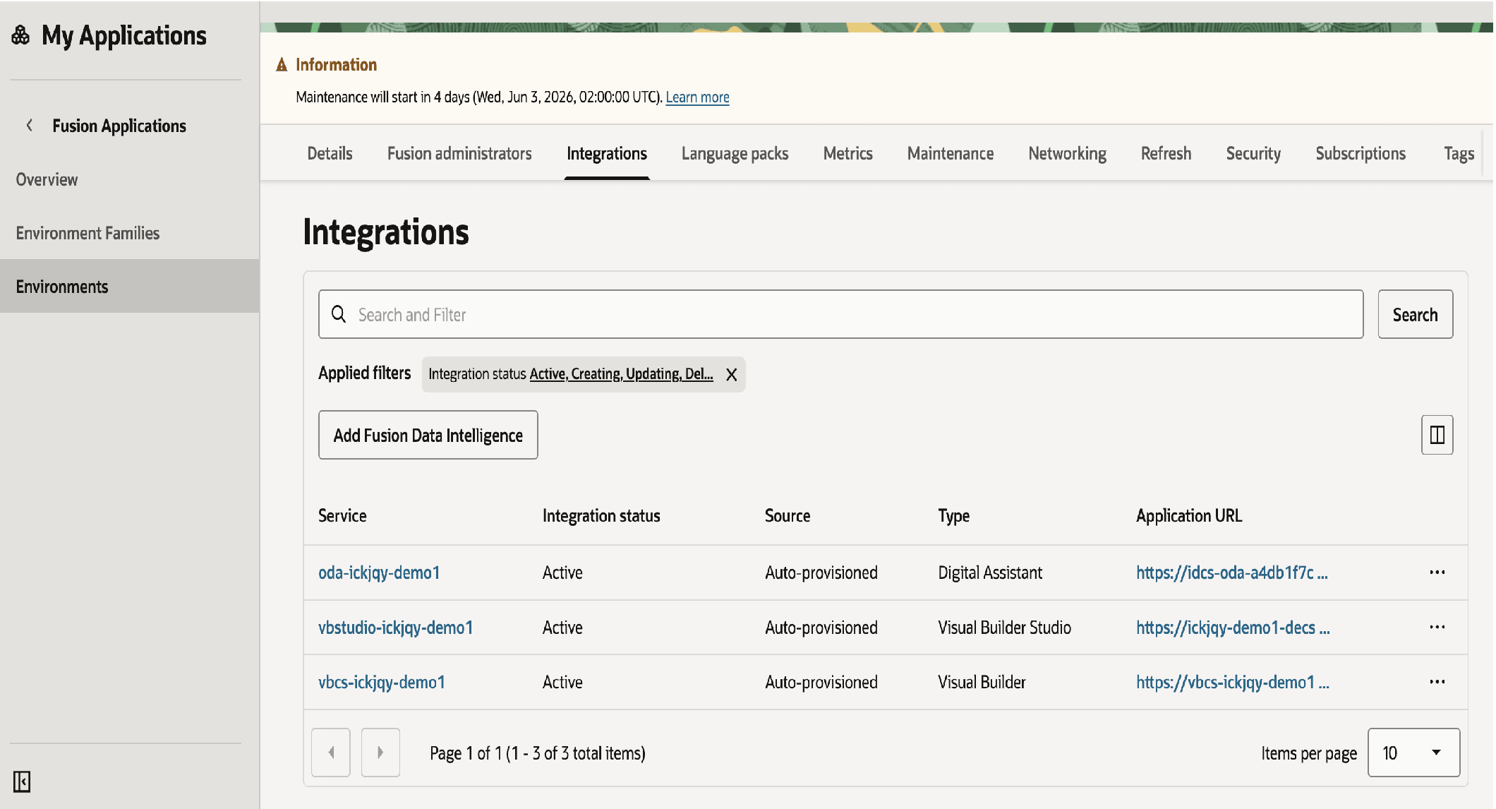Viewport: 1496px width, 809px height.
Task: Click Auto-provisioned in the vbcs row
Action: pyautogui.click(x=821, y=682)
